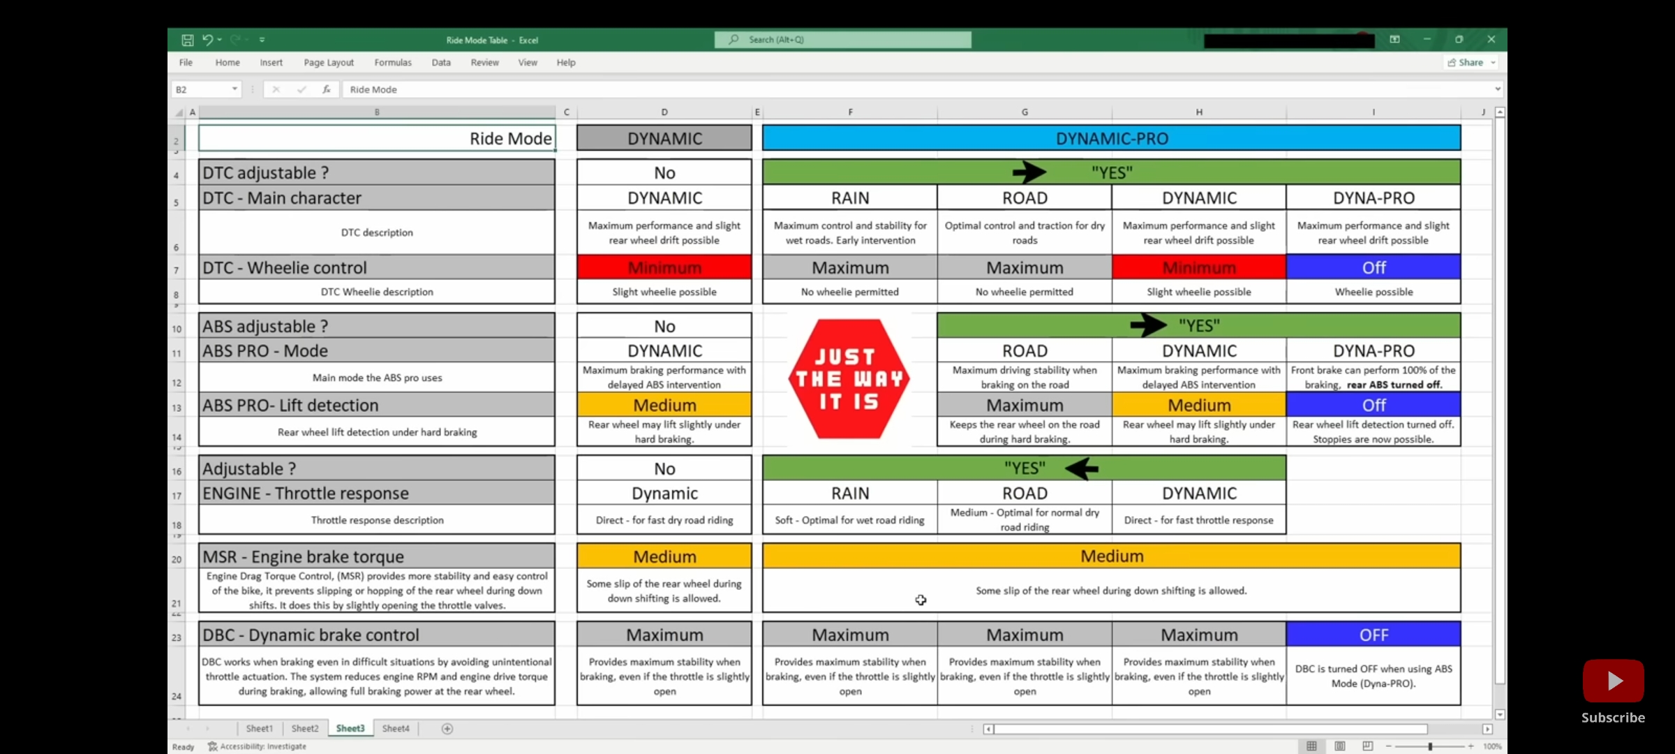This screenshot has width=1675, height=754.
Task: Open the Undo history dropdown arrow
Action: 220,40
